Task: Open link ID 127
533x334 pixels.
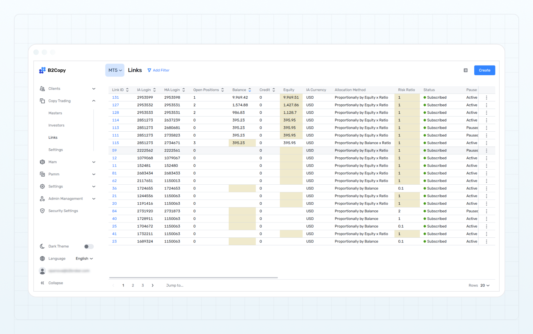Action: click(116, 105)
